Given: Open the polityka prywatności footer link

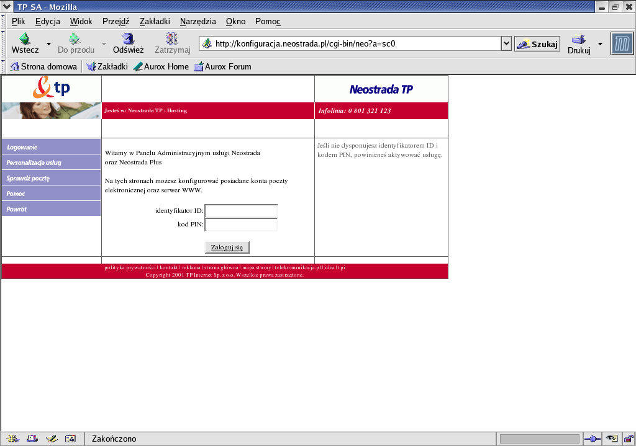Looking at the screenshot, I should click(x=130, y=267).
